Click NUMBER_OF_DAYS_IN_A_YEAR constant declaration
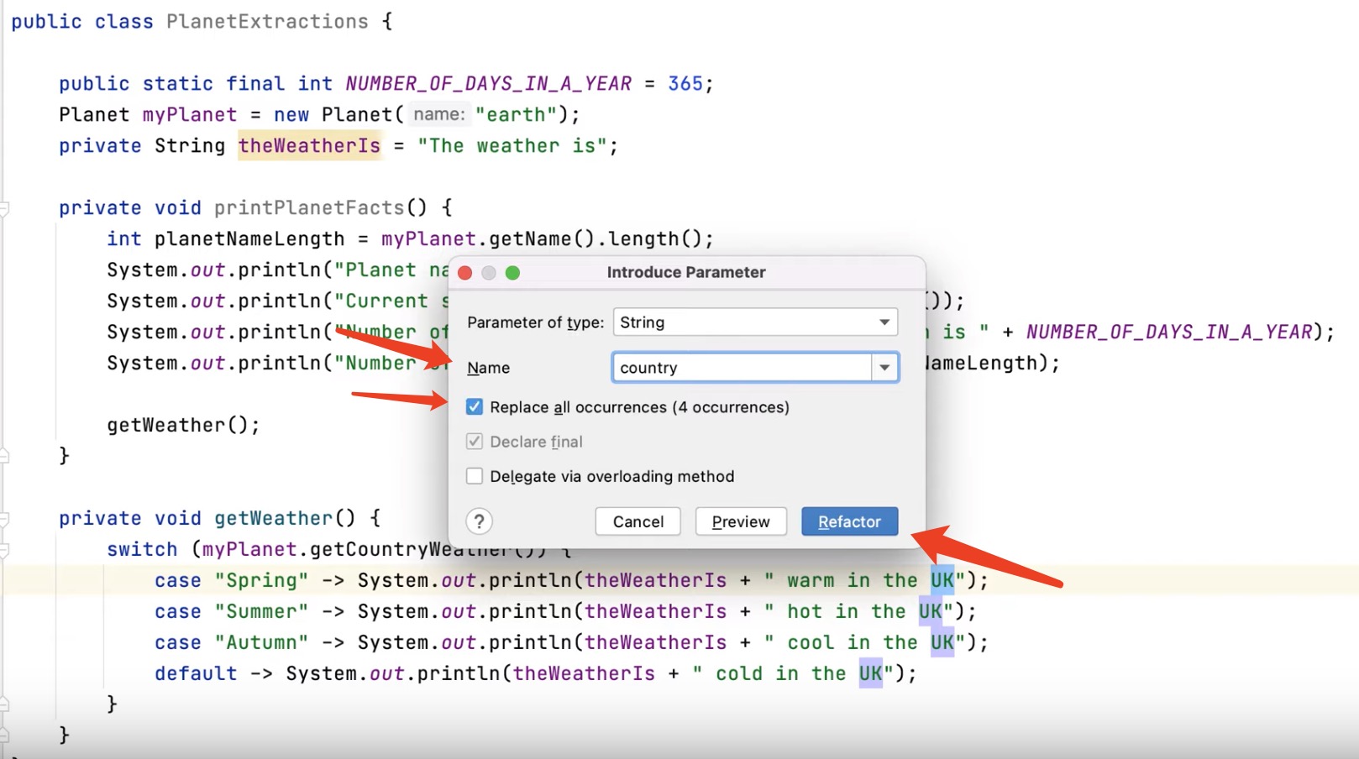The width and height of the screenshot is (1359, 759). (x=489, y=84)
